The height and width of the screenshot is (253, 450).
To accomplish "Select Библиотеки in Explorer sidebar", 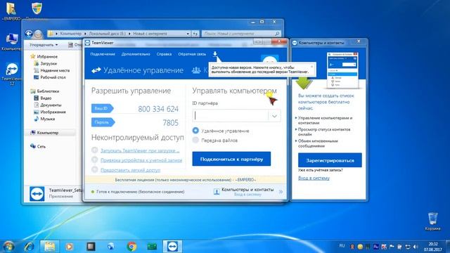I will click(x=48, y=91).
